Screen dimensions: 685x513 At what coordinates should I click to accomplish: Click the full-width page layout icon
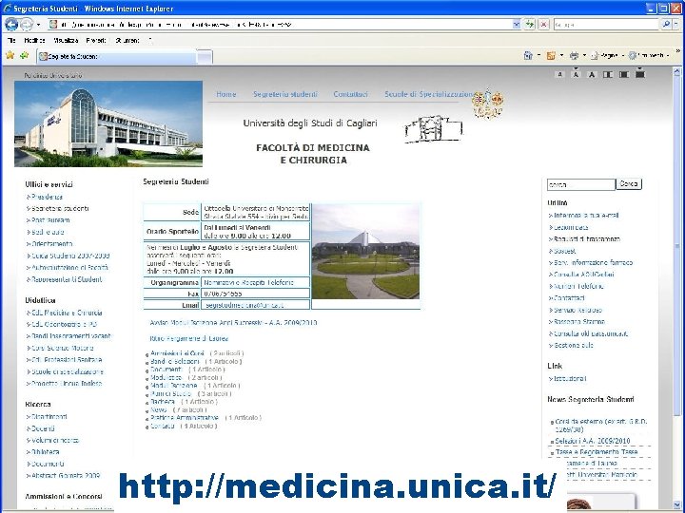click(640, 74)
